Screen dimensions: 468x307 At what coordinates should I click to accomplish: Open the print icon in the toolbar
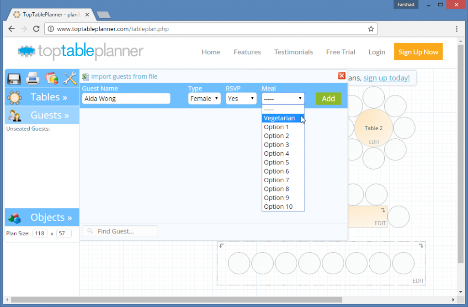click(32, 78)
